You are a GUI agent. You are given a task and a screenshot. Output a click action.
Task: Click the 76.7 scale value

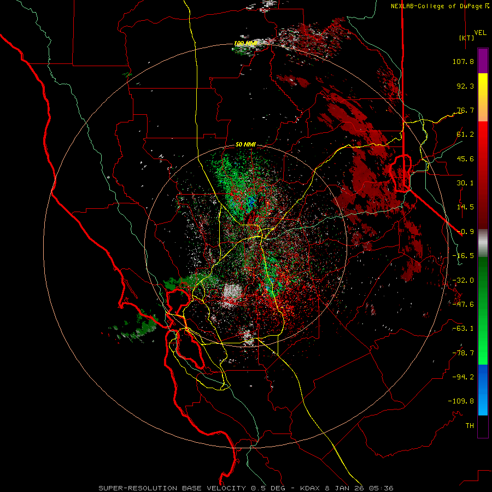pyautogui.click(x=465, y=110)
